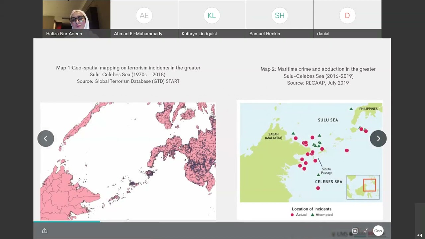
Task: Advance to the next slide arrow
Action: [x=378, y=138]
